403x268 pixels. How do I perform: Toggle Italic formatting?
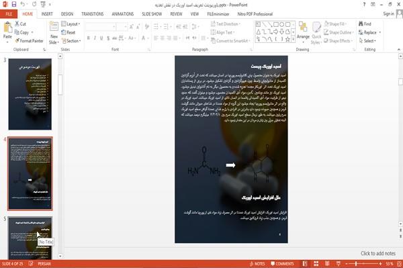pos(95,38)
